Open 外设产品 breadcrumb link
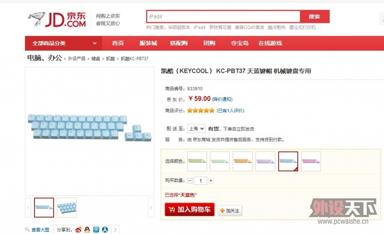This screenshot has height=234, width=384. pos(76,58)
